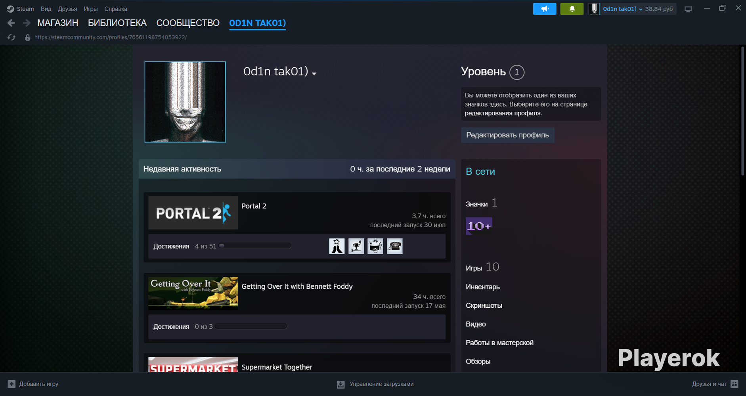Switch to the СООБЩЕСТВО tab
746x396 pixels.
pos(188,23)
